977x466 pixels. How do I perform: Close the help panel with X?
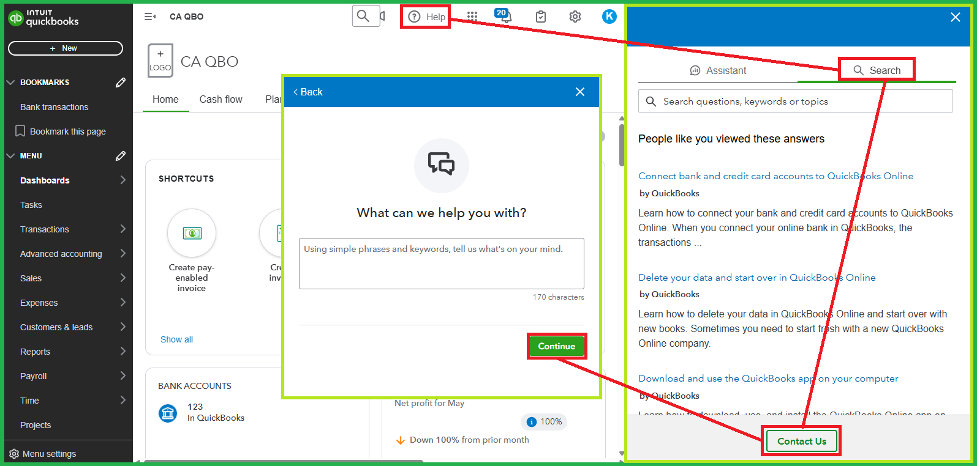click(x=956, y=17)
